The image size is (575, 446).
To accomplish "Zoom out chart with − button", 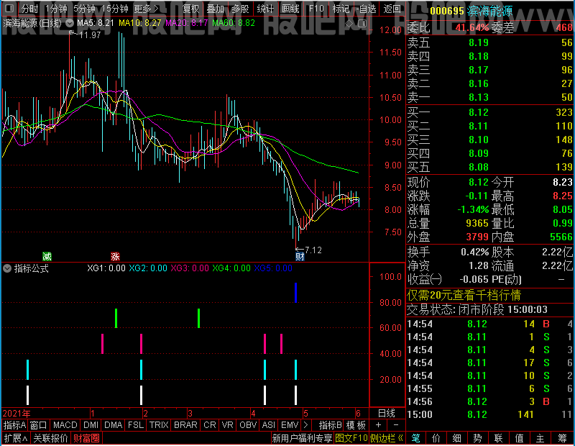I will point(396,425).
